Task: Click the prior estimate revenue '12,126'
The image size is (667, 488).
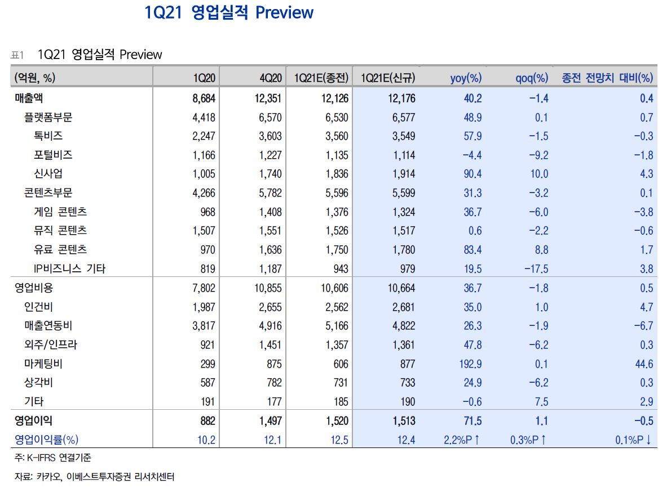Action: coord(335,99)
